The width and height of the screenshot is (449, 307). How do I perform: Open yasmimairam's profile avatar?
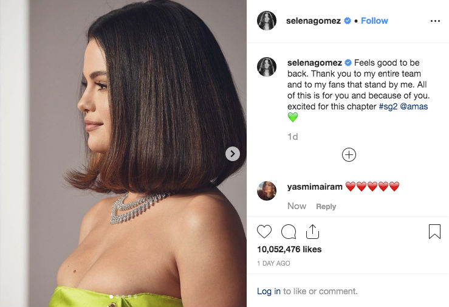tap(267, 191)
